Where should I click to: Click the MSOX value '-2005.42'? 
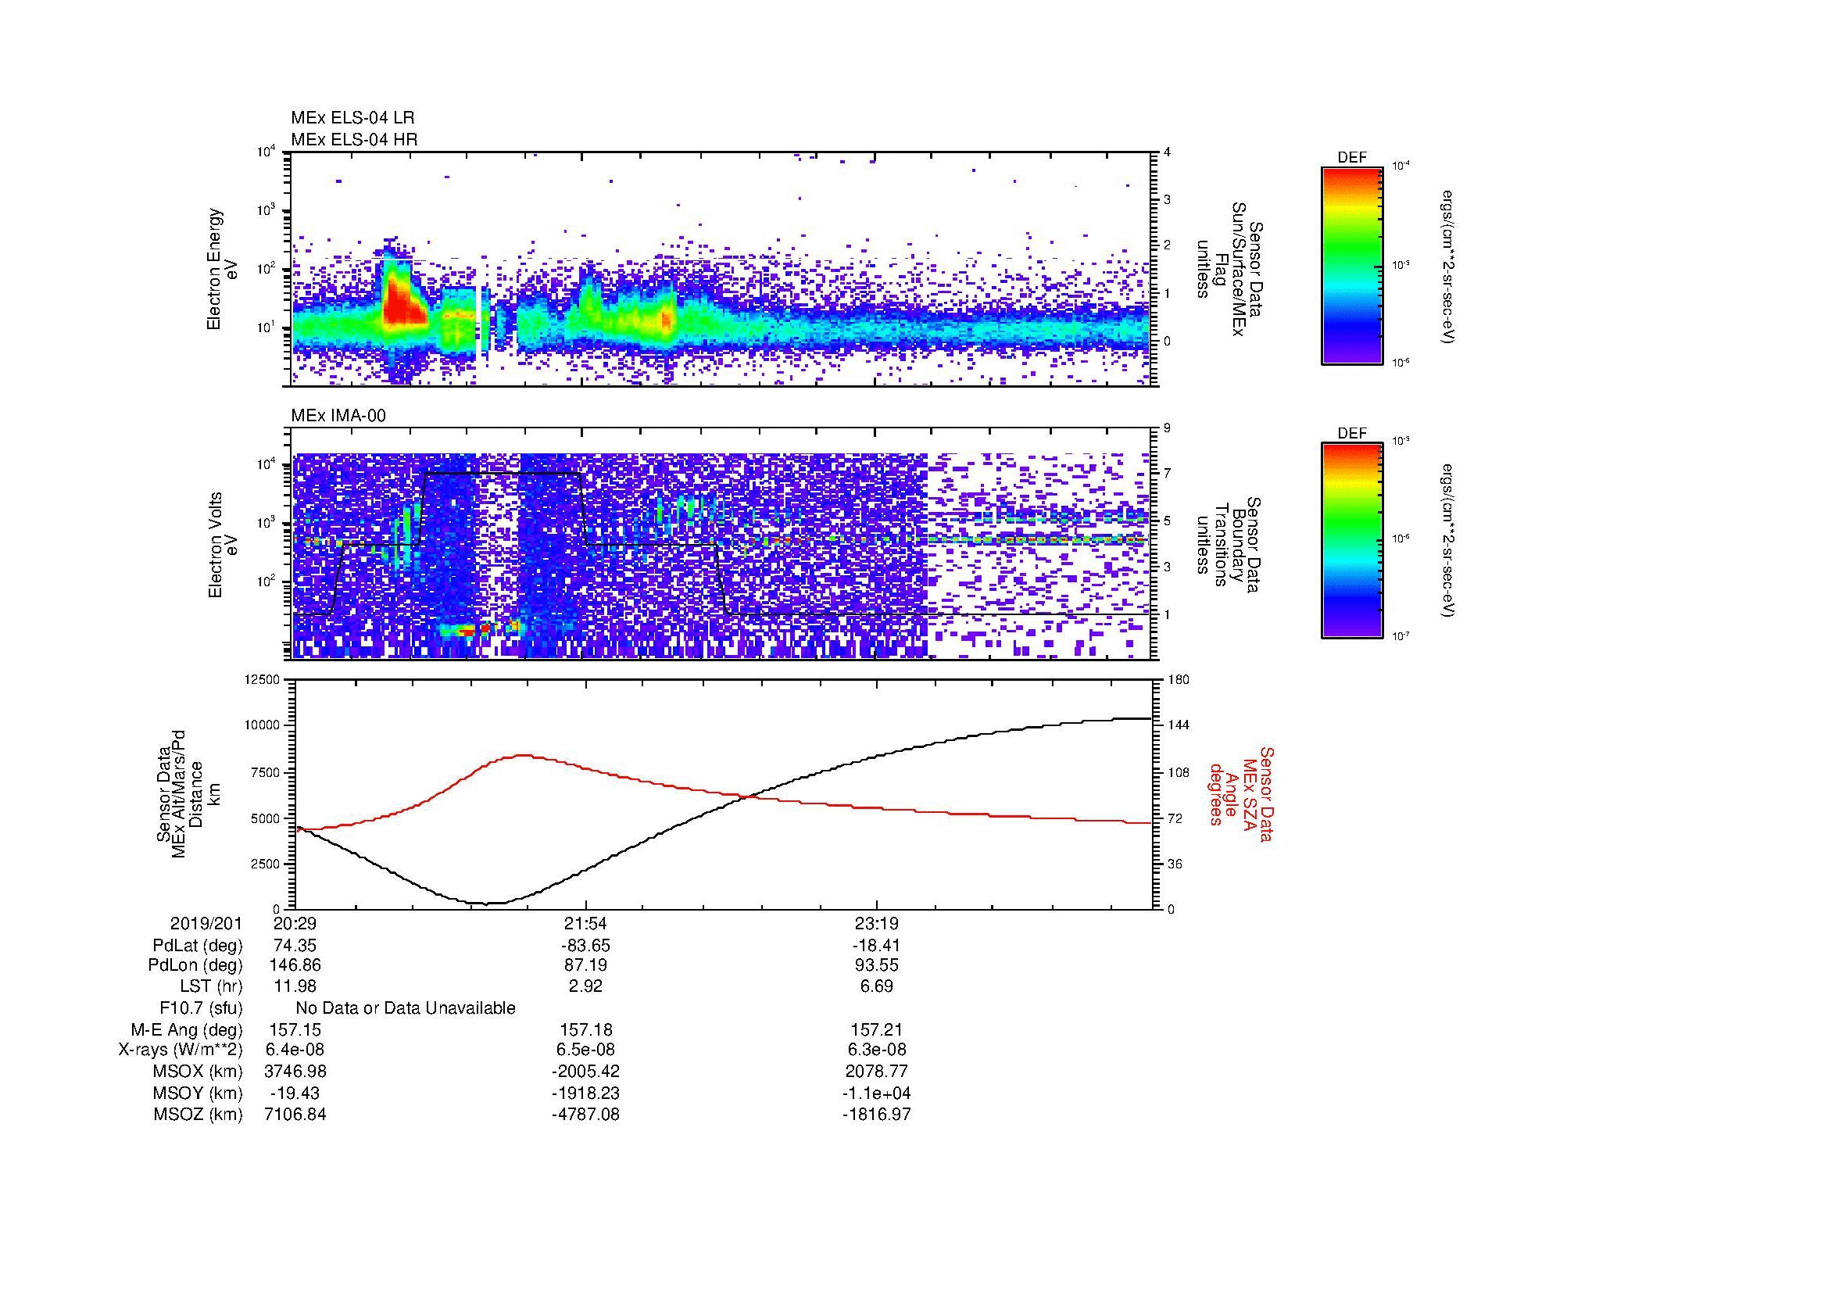tap(585, 1072)
